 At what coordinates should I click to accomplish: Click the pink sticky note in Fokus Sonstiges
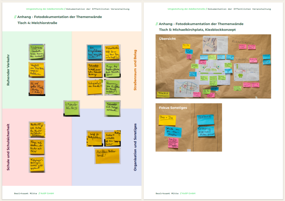[173, 142]
